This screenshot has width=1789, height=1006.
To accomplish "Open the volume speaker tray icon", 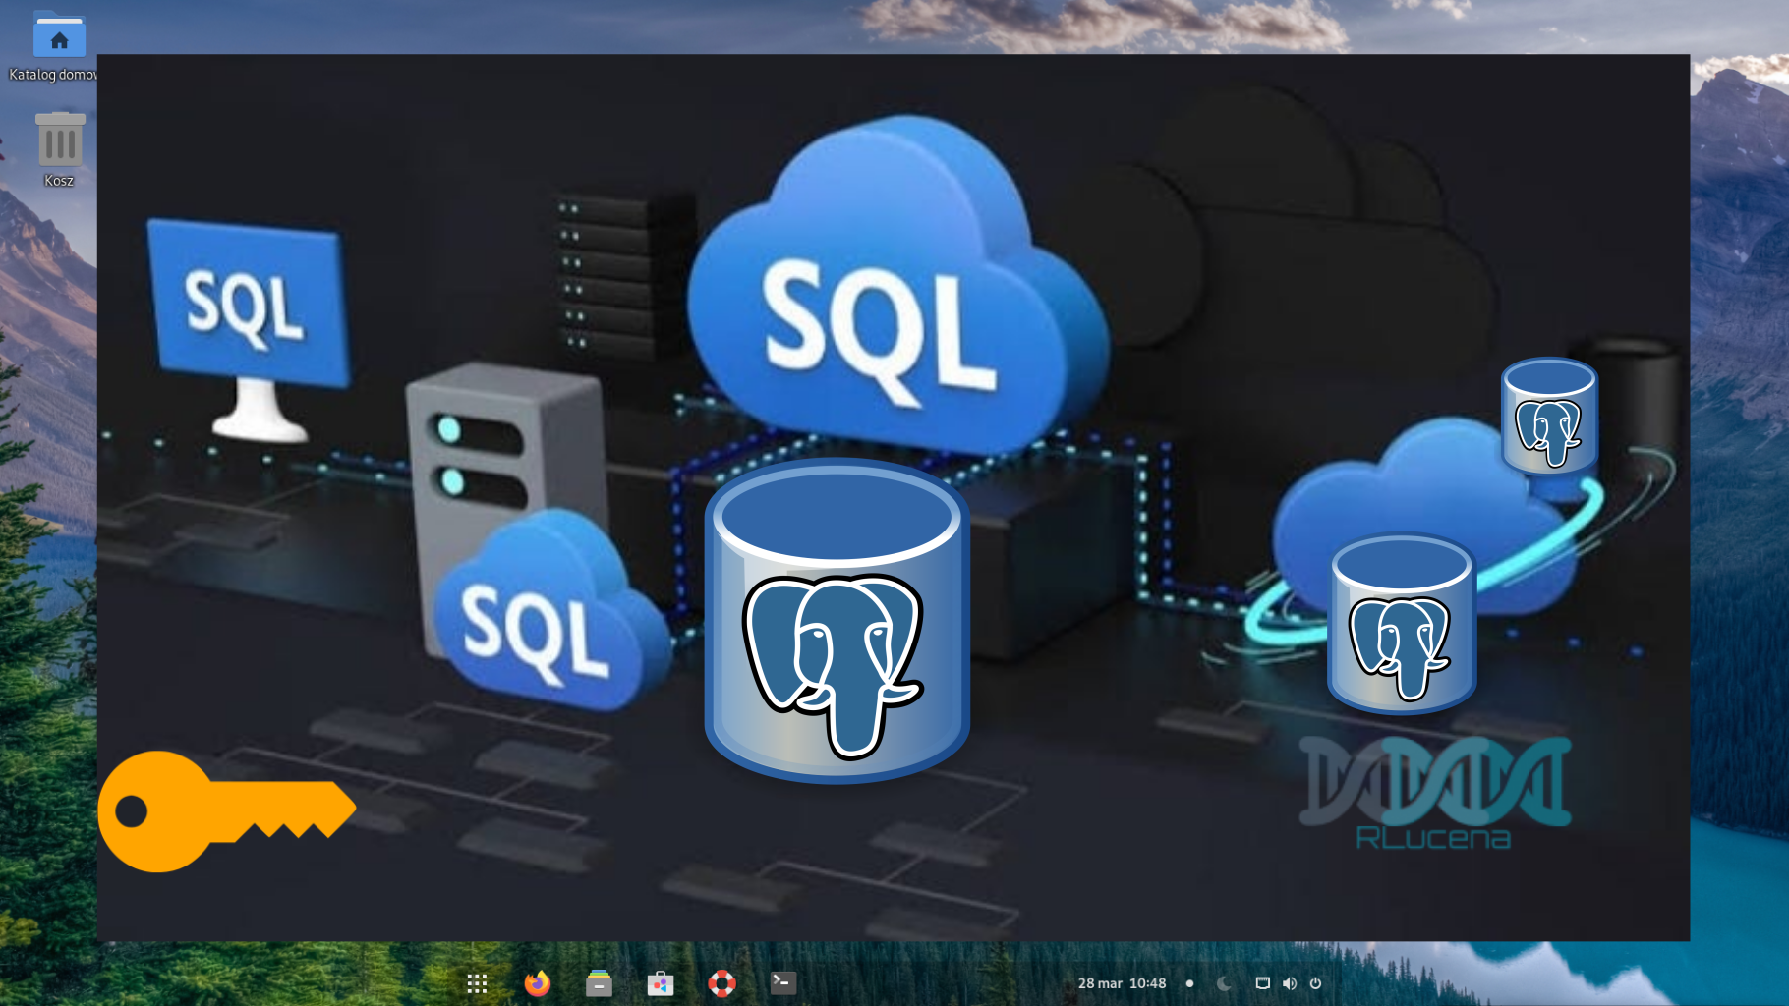I will point(1290,983).
